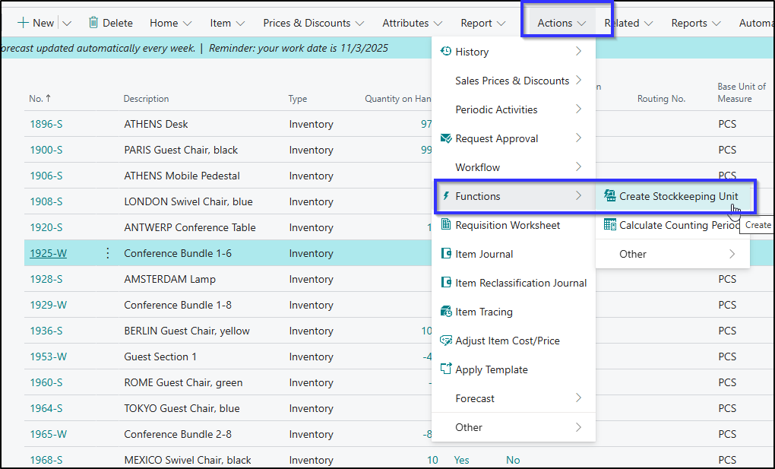Open the Prices & Discounts menu
Viewport: 775px width, 469px height.
pyautogui.click(x=314, y=23)
